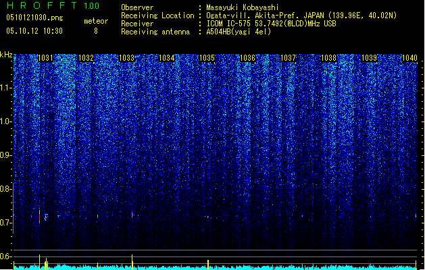
Task: Select the filename 0510121030.png
Action: [34, 18]
